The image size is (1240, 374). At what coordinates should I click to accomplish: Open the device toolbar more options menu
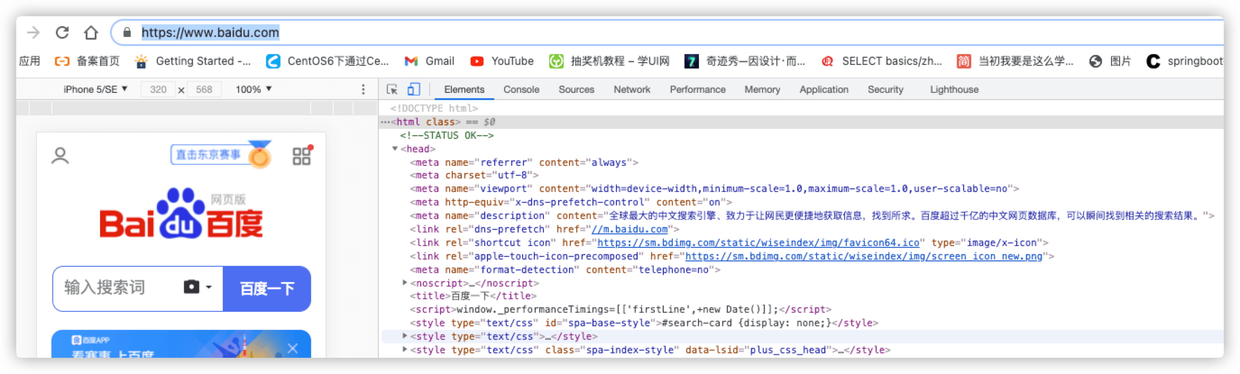tap(363, 89)
